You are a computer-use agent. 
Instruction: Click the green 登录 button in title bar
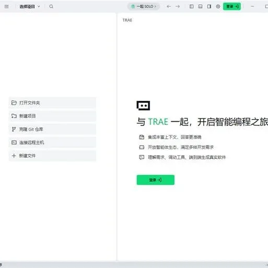click(232, 7)
